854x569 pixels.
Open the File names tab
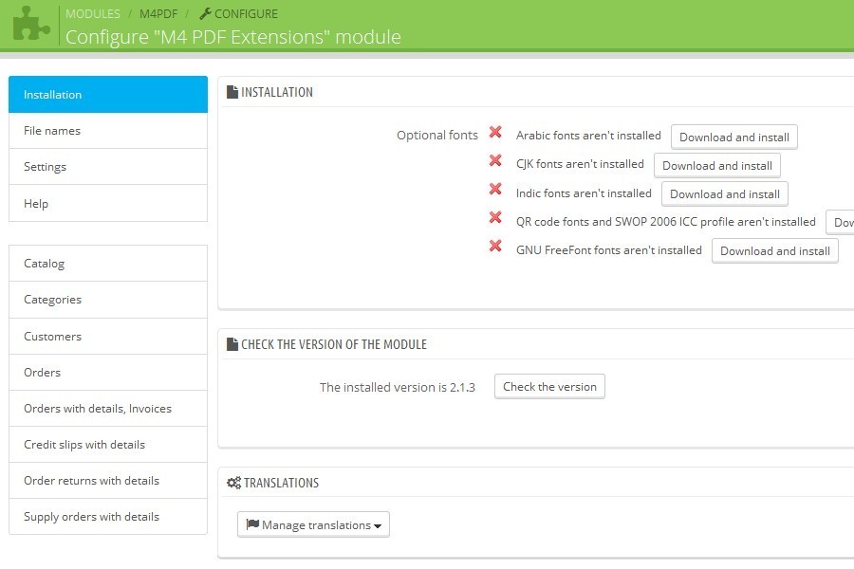108,131
